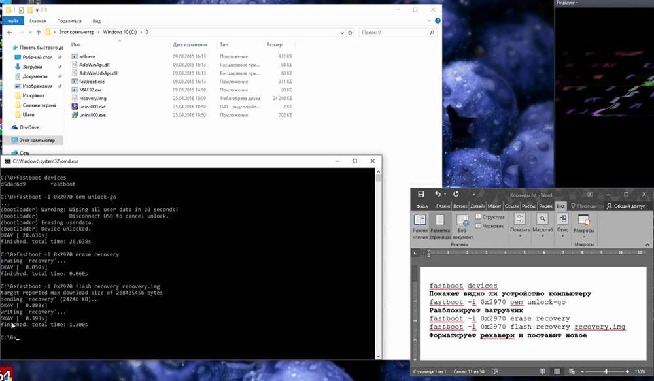Select the Веб-документ view icon
Screen dimensions: 654x381
pyautogui.click(x=462, y=225)
